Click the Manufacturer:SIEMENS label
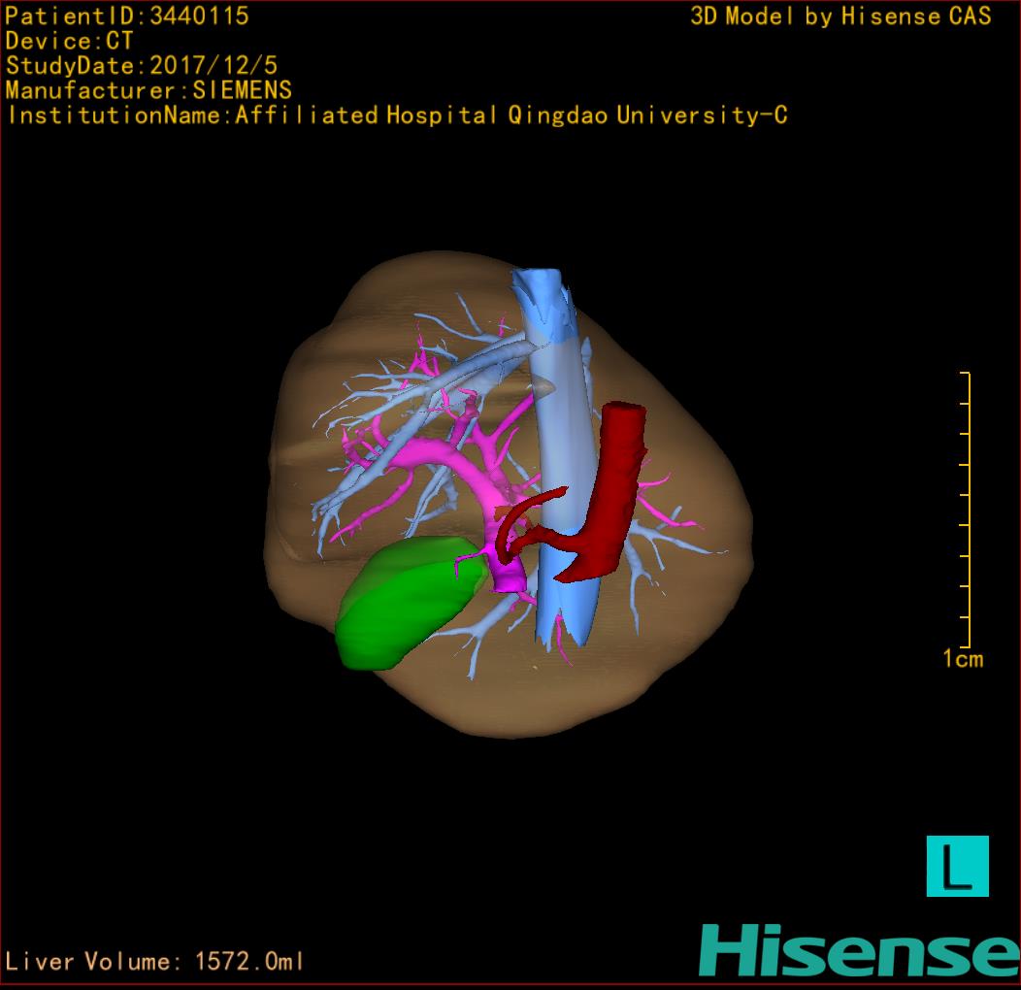1021x990 pixels. point(148,90)
